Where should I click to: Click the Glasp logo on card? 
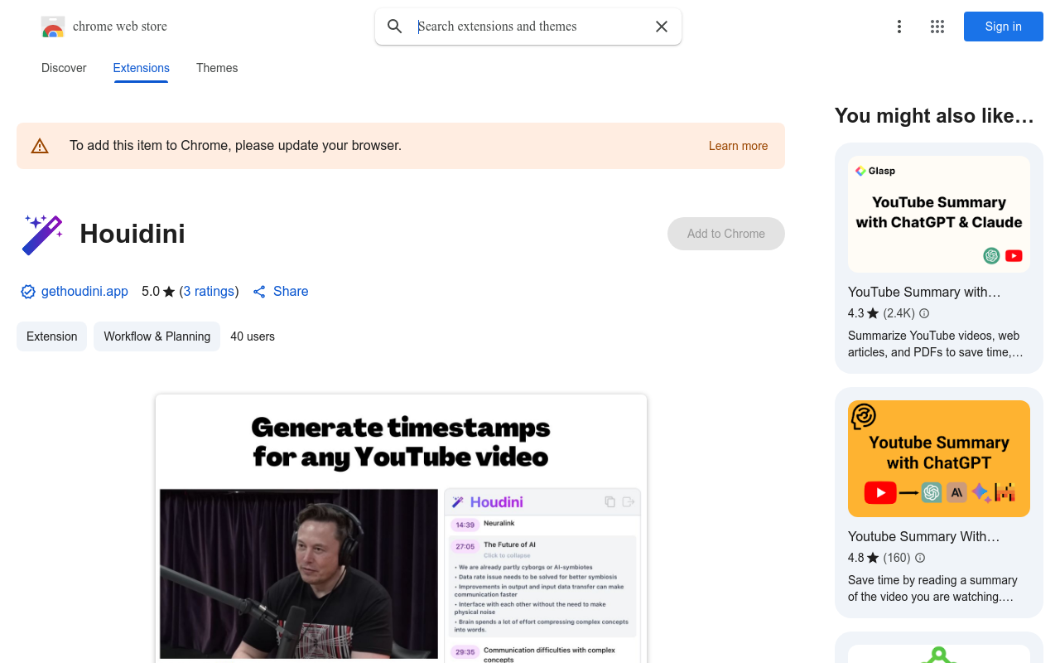tap(875, 171)
